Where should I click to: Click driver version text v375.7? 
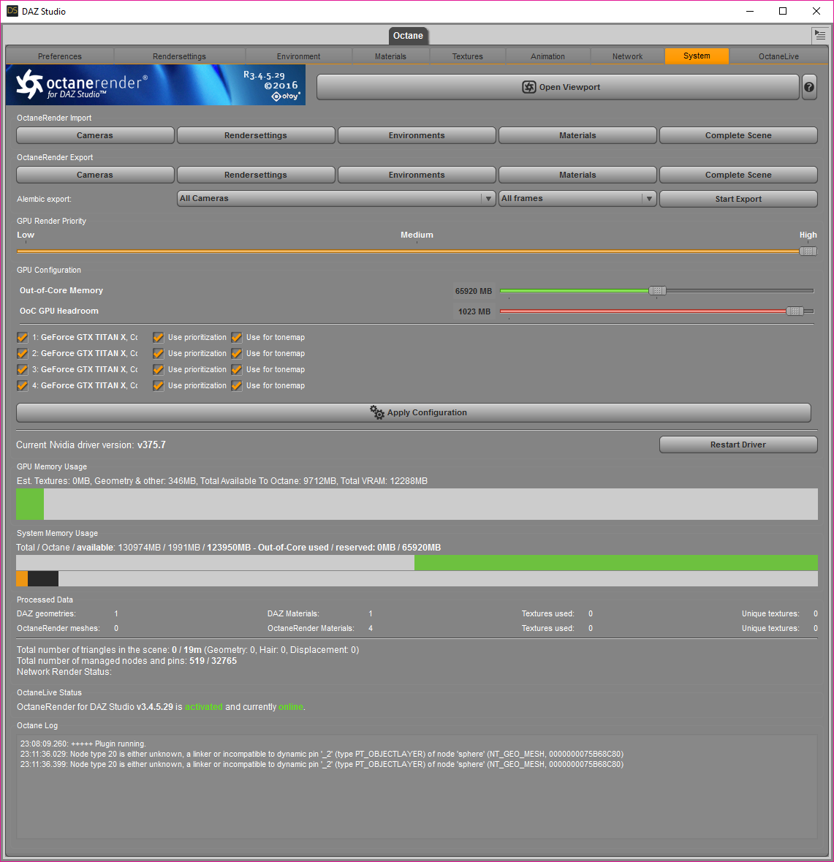pos(151,445)
